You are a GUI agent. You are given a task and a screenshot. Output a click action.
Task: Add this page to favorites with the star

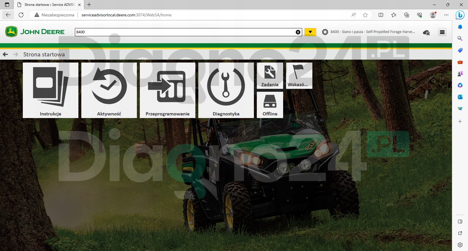tap(365, 15)
